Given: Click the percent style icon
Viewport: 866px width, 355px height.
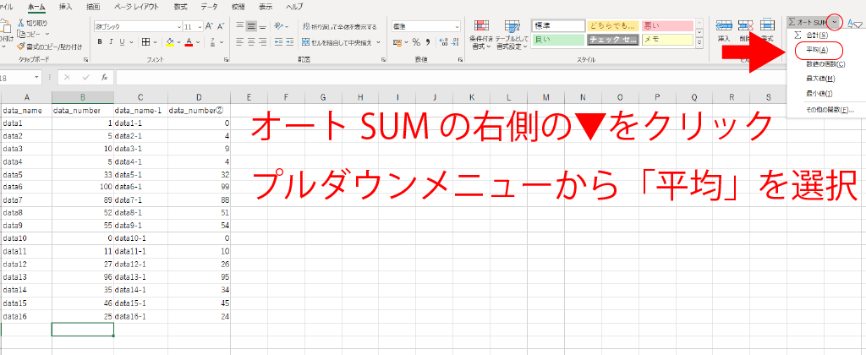Looking at the screenshot, I should [x=416, y=41].
